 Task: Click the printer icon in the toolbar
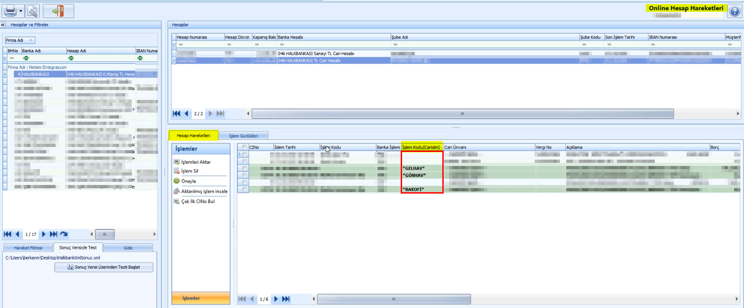coord(10,11)
